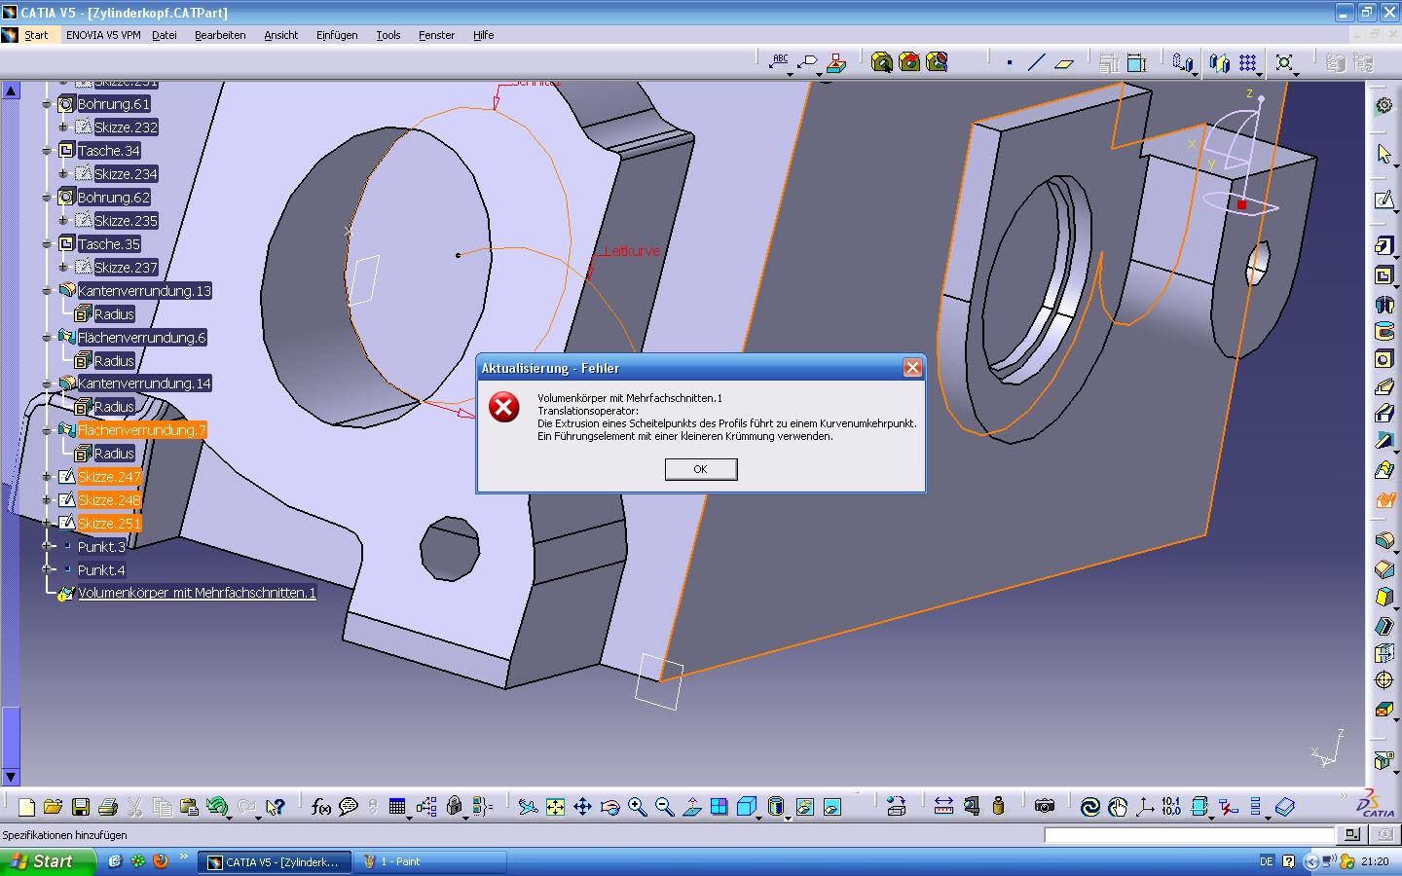Click the Line creation icon in top toolbar
Screen dimensions: 1402x876
pos(1037,63)
